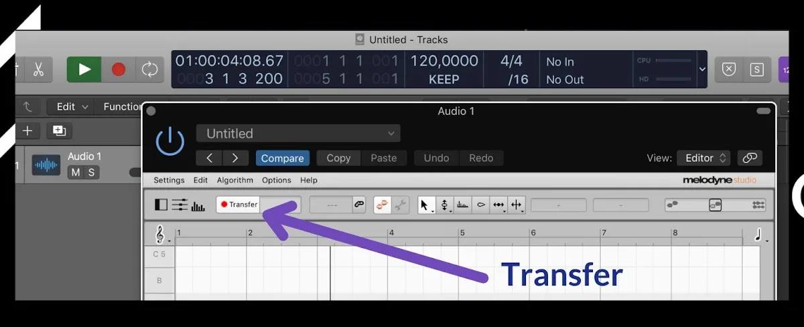Screen dimensions: 804x327
Task: Click the /16 division value
Action: pyautogui.click(x=518, y=79)
